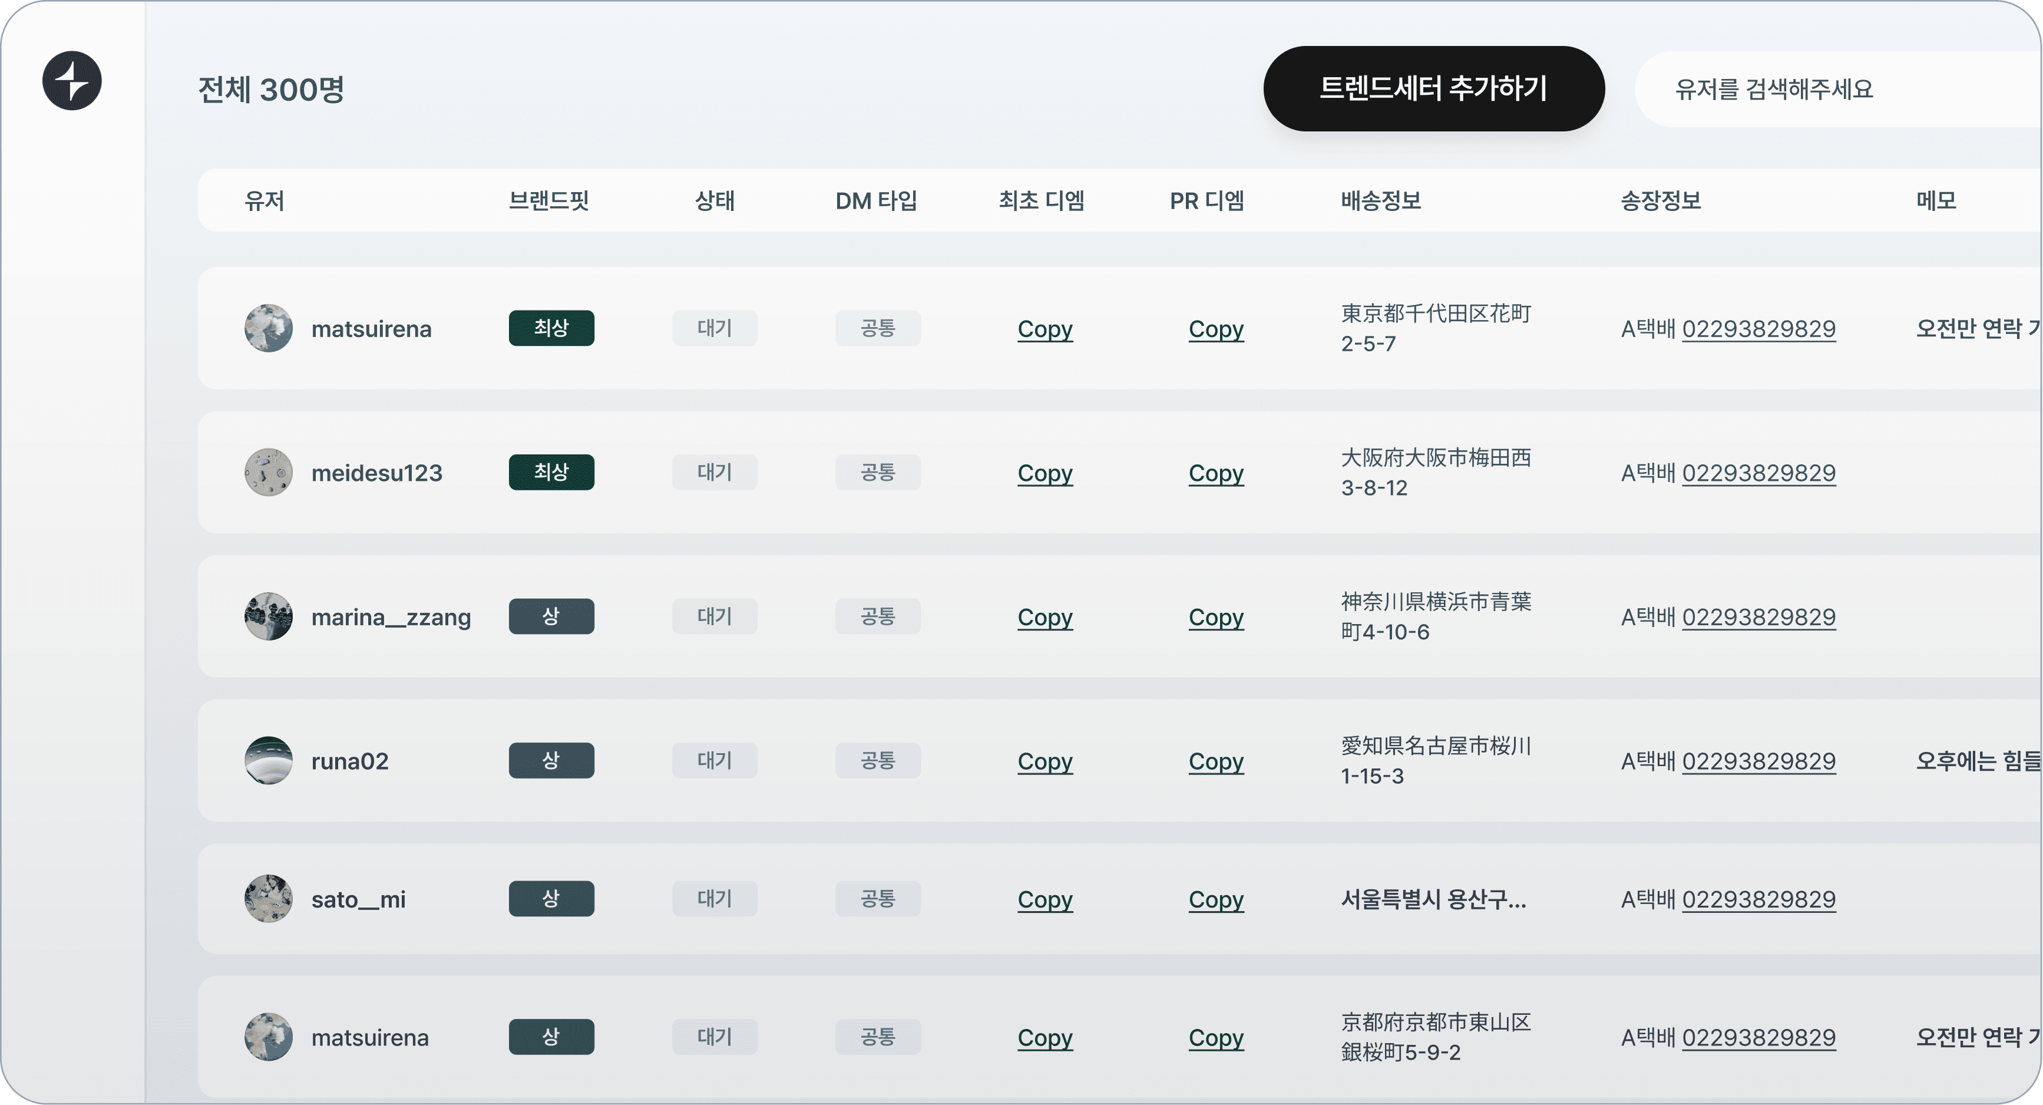
Task: Click memo 오후에는 힘들 in runa02 row
Action: point(1979,761)
